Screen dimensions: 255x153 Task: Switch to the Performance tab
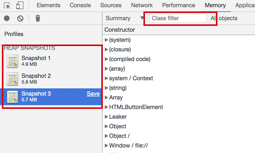point(178,5)
